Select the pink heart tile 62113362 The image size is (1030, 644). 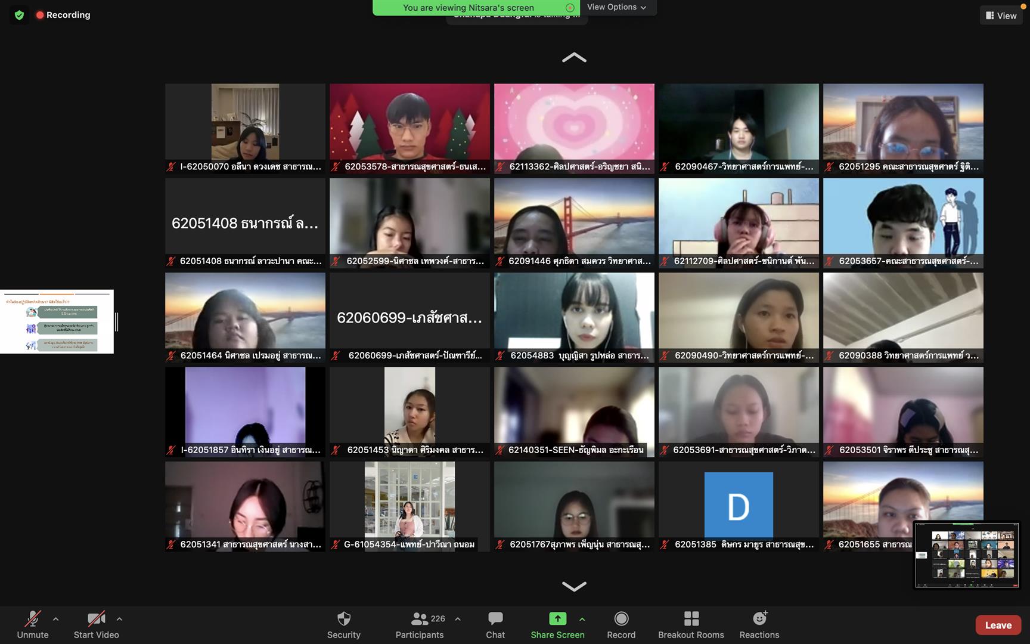coord(574,128)
